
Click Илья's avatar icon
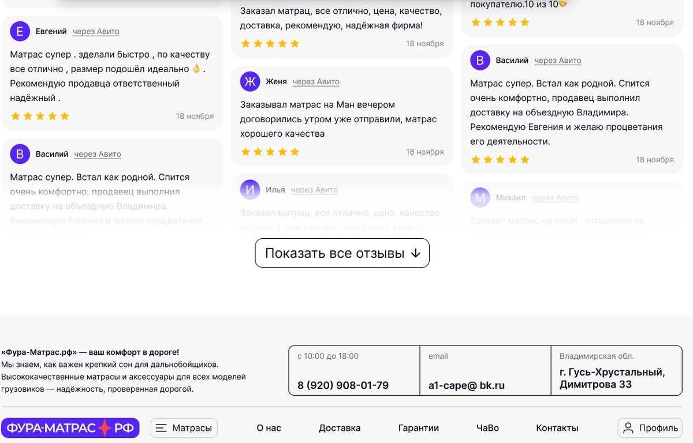pyautogui.click(x=250, y=189)
